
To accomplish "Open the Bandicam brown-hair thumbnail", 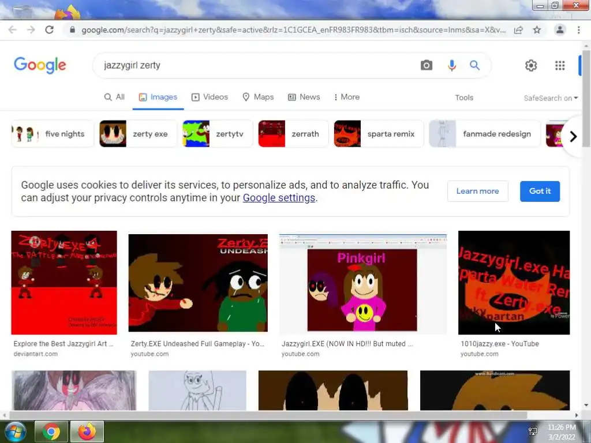I will [x=495, y=391].
